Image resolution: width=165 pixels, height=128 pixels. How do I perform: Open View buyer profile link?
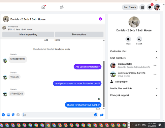pyautogui.click(x=62, y=49)
